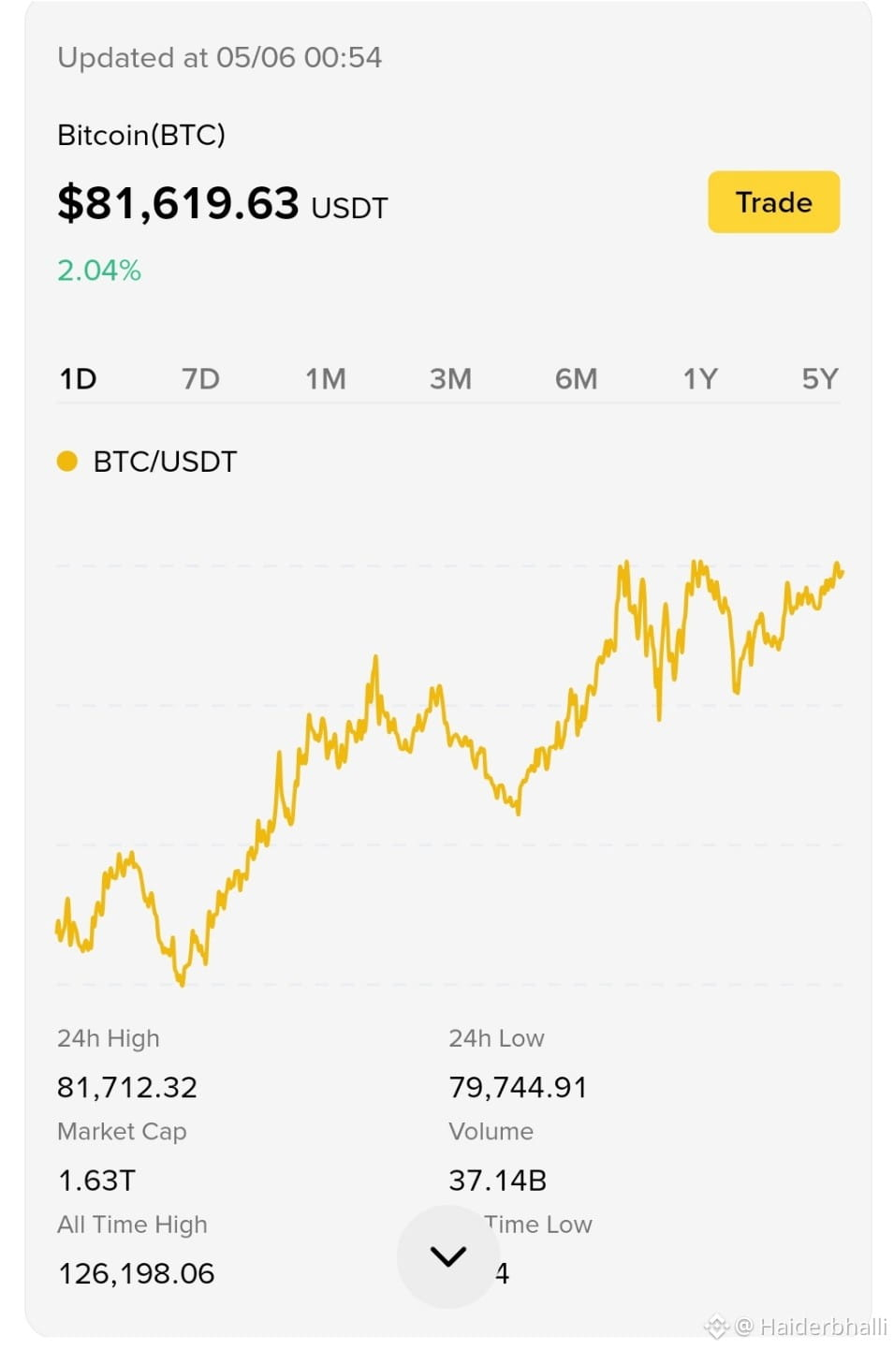This screenshot has height=1350, width=894.
Task: Click the 24h High value 81,712.32
Action: point(127,1087)
